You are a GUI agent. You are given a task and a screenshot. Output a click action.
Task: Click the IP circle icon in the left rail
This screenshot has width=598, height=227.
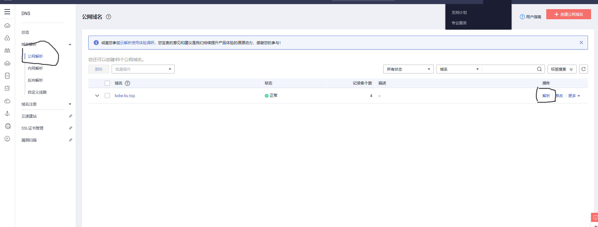(7, 139)
